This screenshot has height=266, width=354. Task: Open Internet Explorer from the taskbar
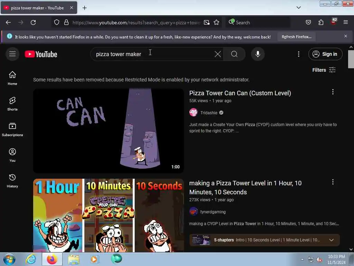[31, 259]
